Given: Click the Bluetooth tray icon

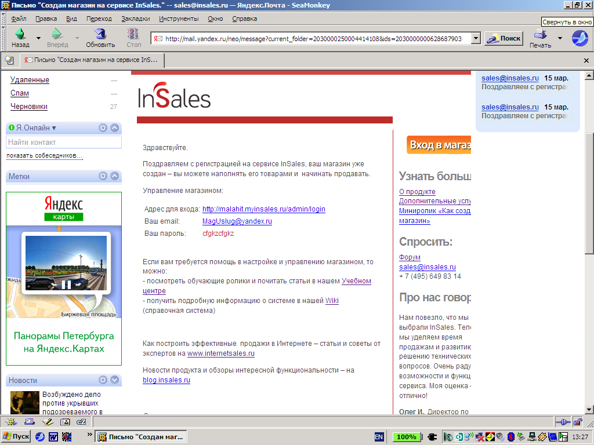Looking at the screenshot, I should pyautogui.click(x=510, y=437).
